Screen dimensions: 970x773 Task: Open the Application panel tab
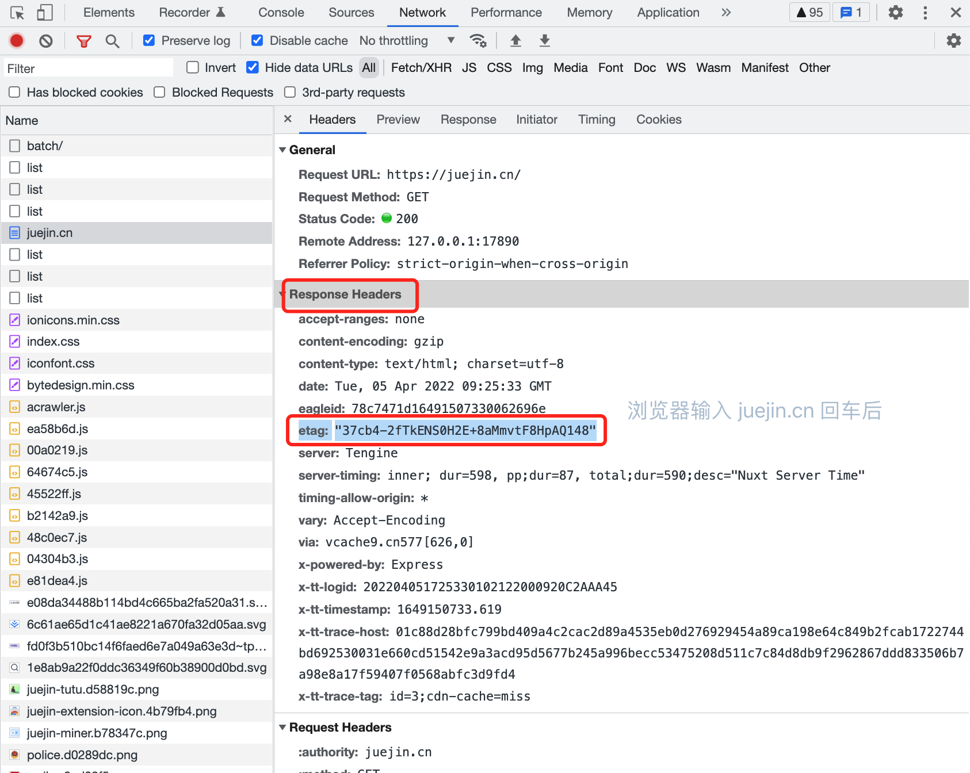pyautogui.click(x=668, y=13)
